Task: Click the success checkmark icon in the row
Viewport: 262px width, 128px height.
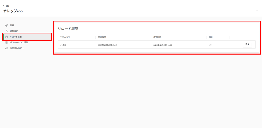Action: click(x=61, y=45)
